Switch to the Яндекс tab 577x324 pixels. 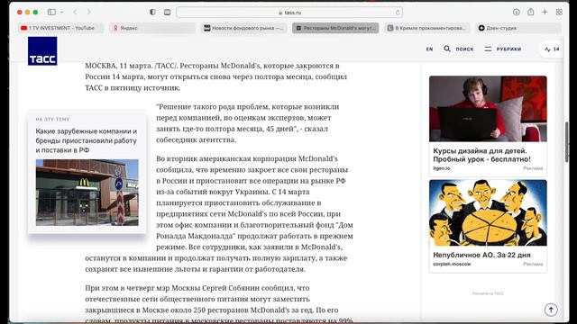point(152,28)
